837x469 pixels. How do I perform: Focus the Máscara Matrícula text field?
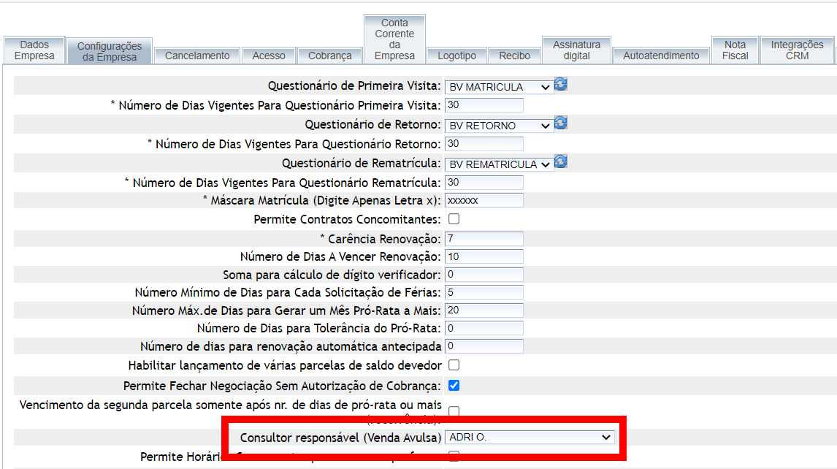tap(484, 200)
